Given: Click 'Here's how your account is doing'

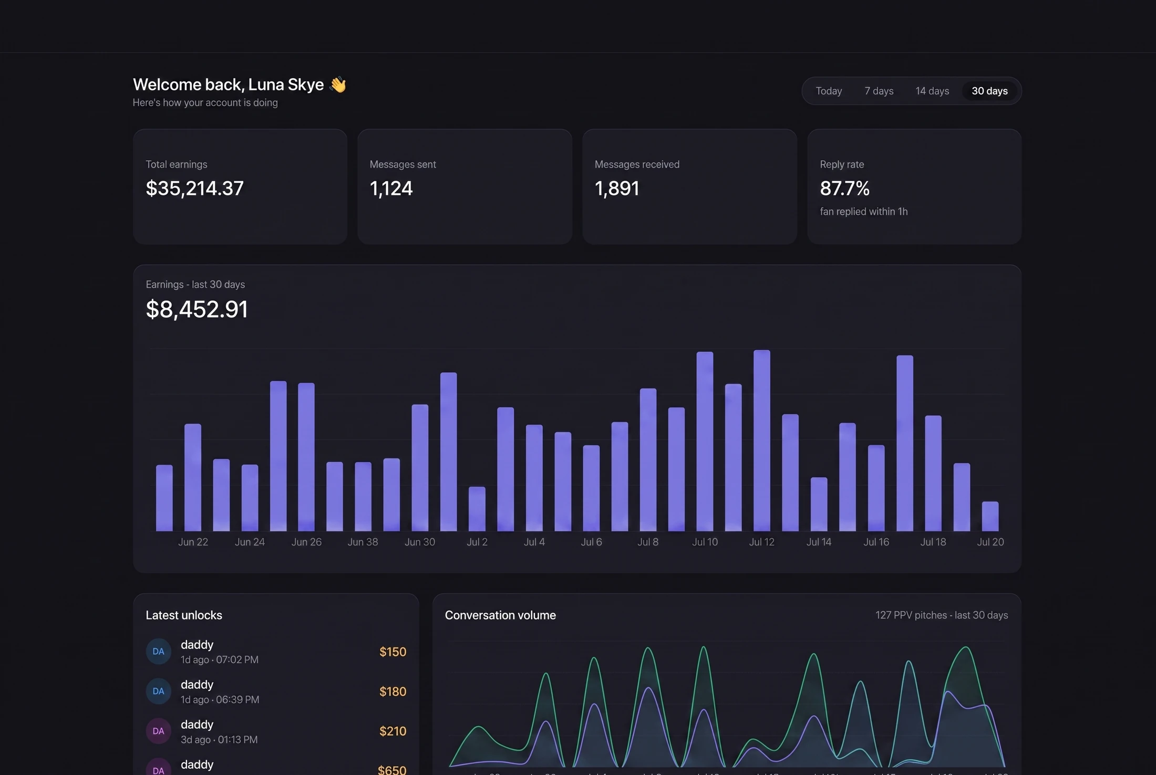Looking at the screenshot, I should pos(205,102).
